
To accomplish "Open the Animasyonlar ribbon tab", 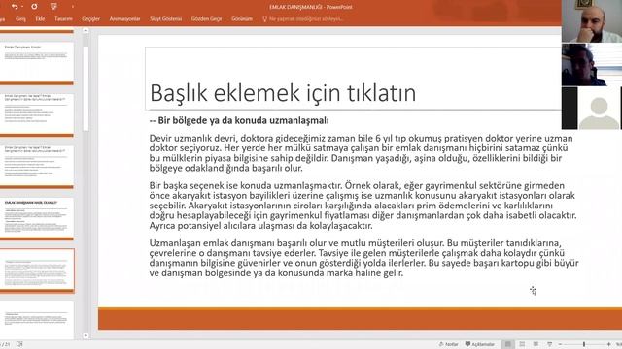I will tap(124, 19).
